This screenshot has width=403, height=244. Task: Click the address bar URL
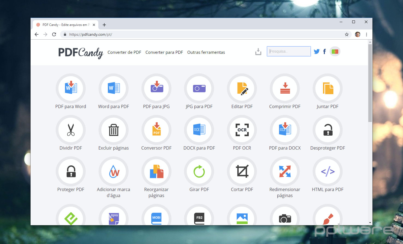click(x=91, y=34)
